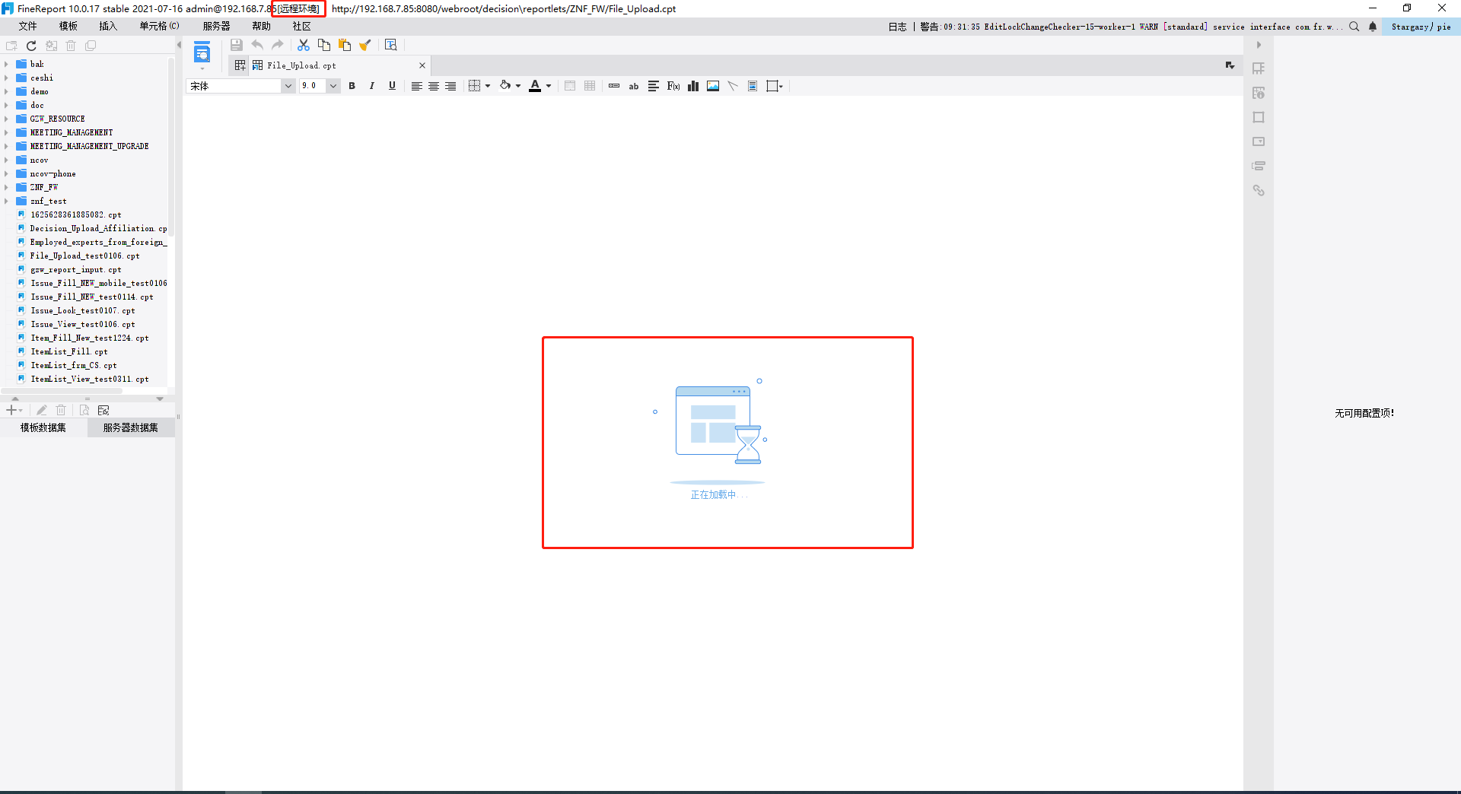Screen dimensions: 1461x794
Task: Toggle bold formatting
Action: 352,86
